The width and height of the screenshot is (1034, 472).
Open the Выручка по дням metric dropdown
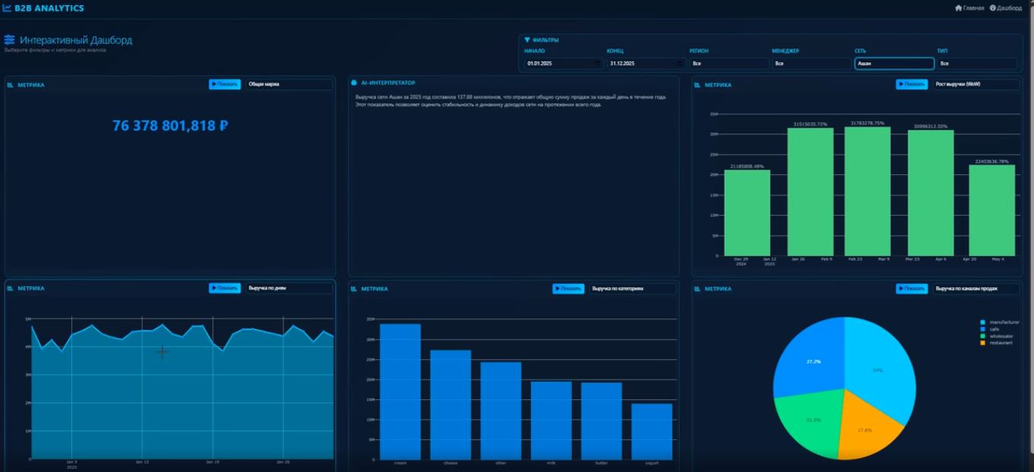click(x=289, y=289)
